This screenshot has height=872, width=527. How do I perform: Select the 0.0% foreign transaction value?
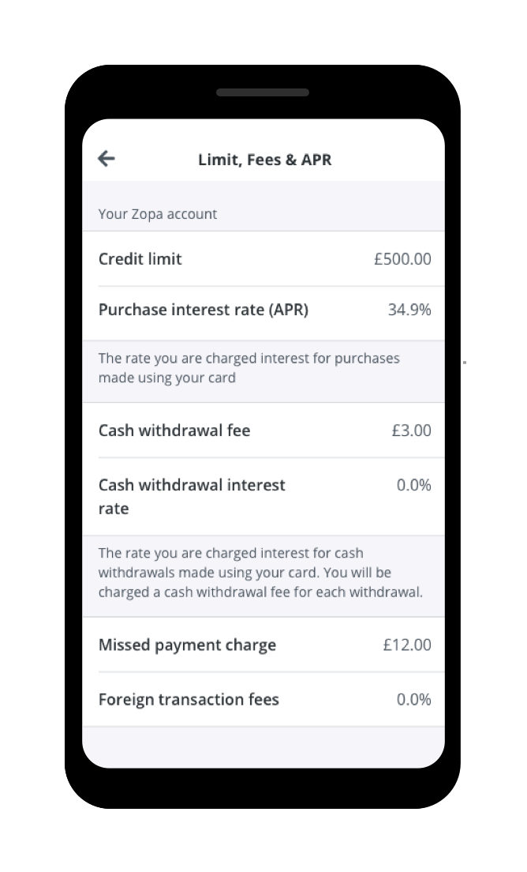pyautogui.click(x=413, y=699)
